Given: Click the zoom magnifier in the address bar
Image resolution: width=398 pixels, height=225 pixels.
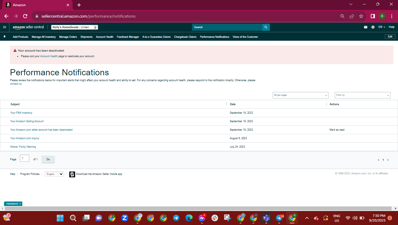Looking at the screenshot, I should coord(342,16).
